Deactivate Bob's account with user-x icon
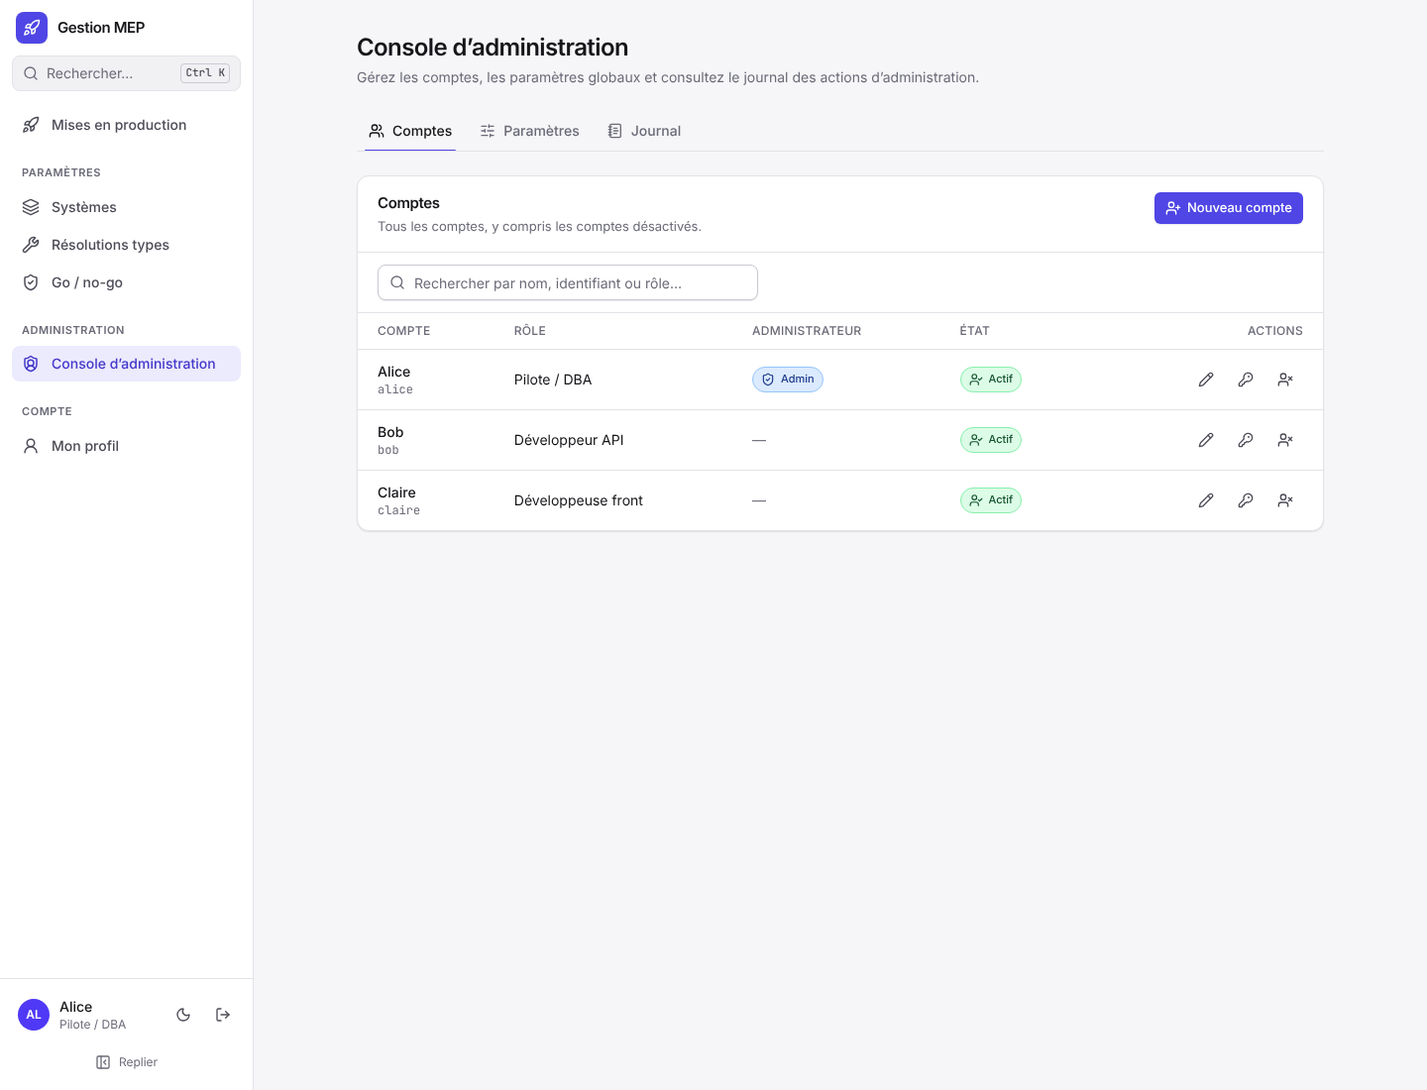1427x1090 pixels. 1285,440
